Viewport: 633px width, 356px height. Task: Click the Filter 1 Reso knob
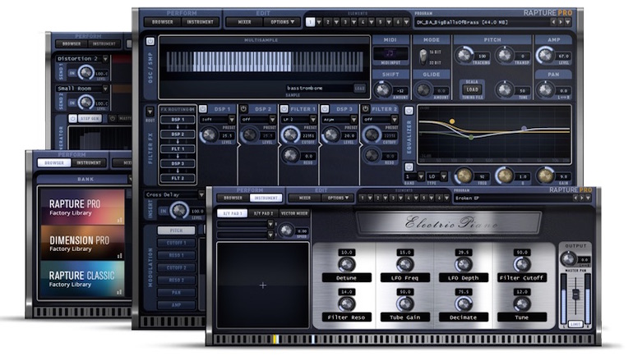290,155
